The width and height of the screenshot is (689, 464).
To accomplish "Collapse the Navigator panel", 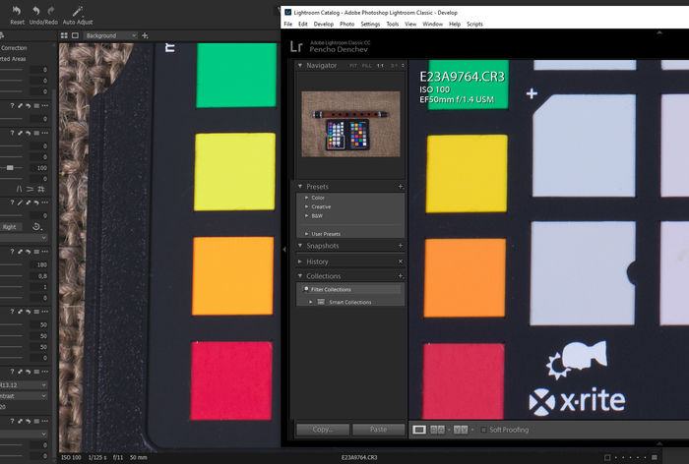I will (300, 66).
